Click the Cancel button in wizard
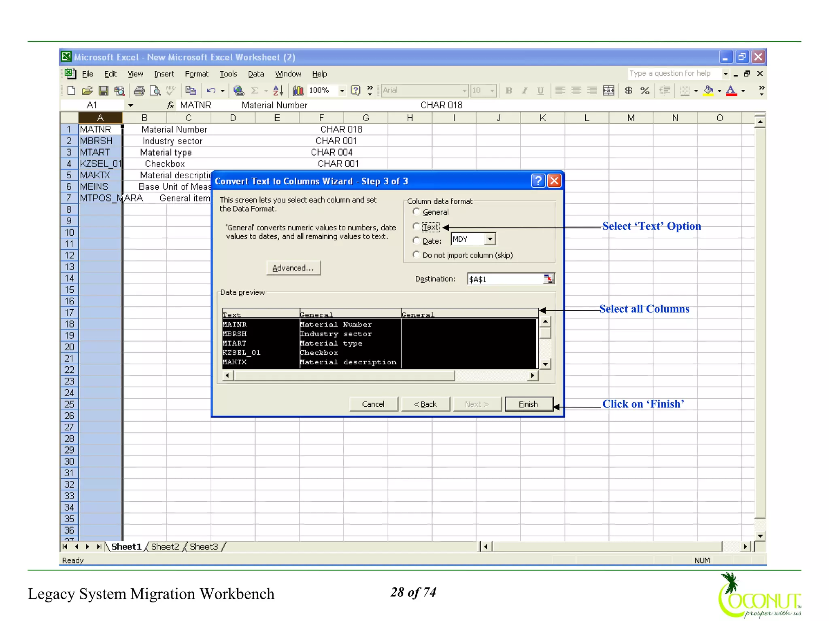 pyautogui.click(x=373, y=404)
